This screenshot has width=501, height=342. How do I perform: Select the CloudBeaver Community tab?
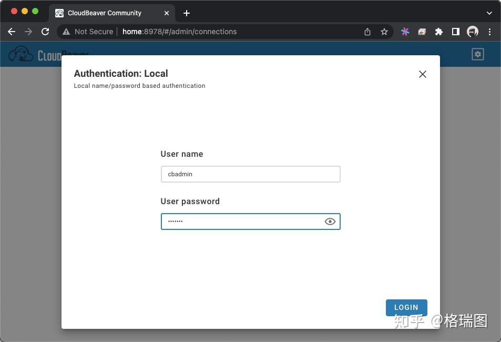coord(112,13)
